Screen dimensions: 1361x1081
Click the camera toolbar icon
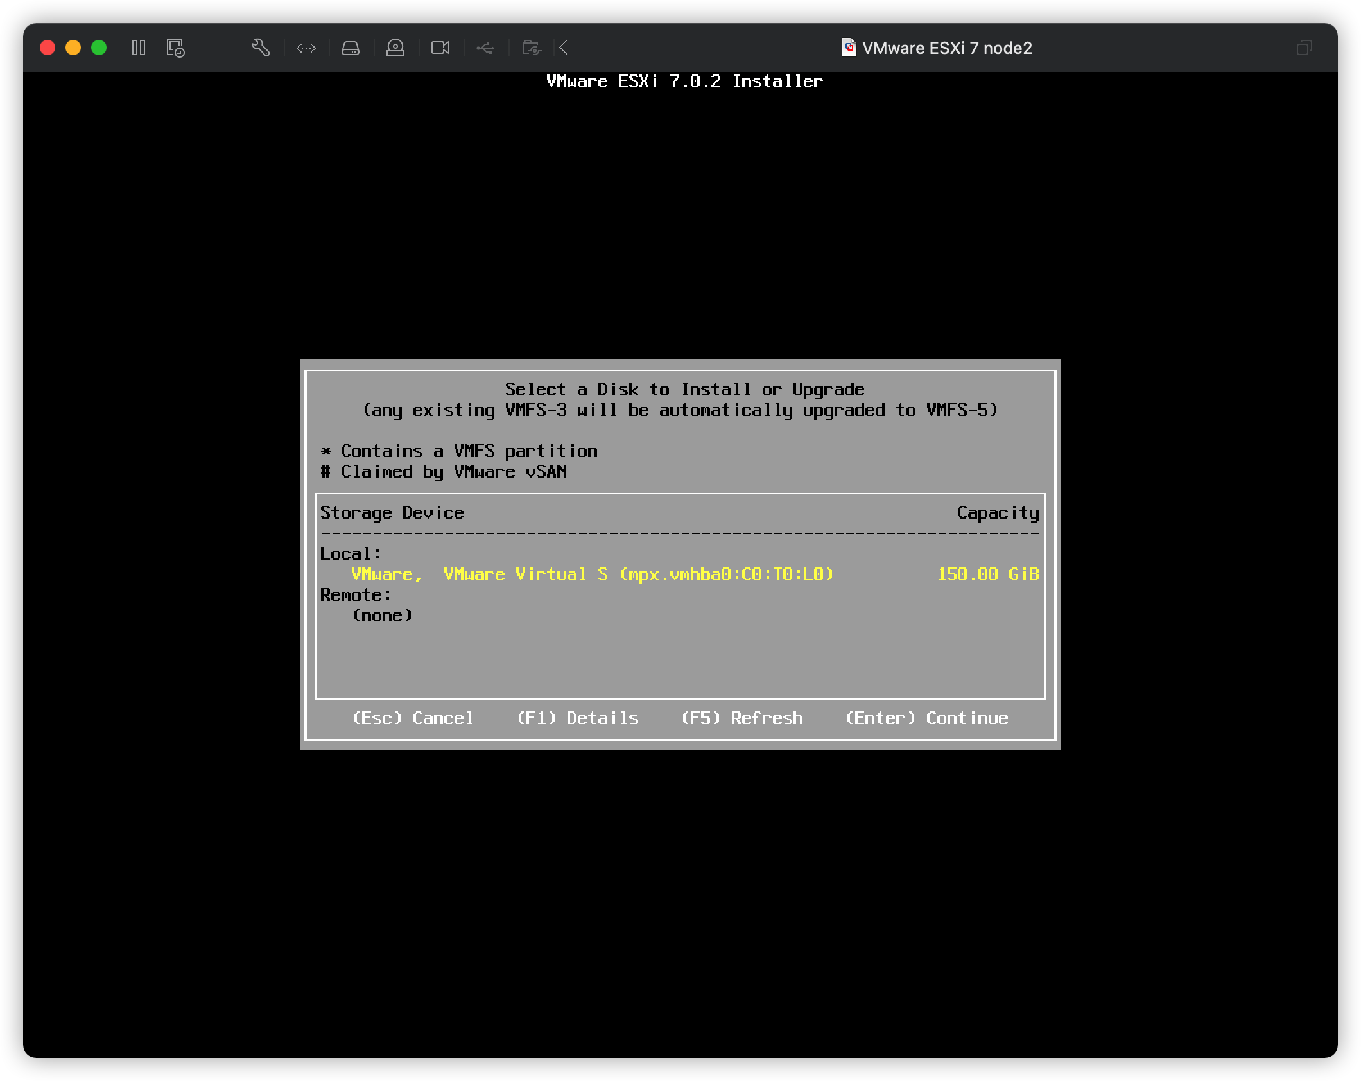pos(440,48)
